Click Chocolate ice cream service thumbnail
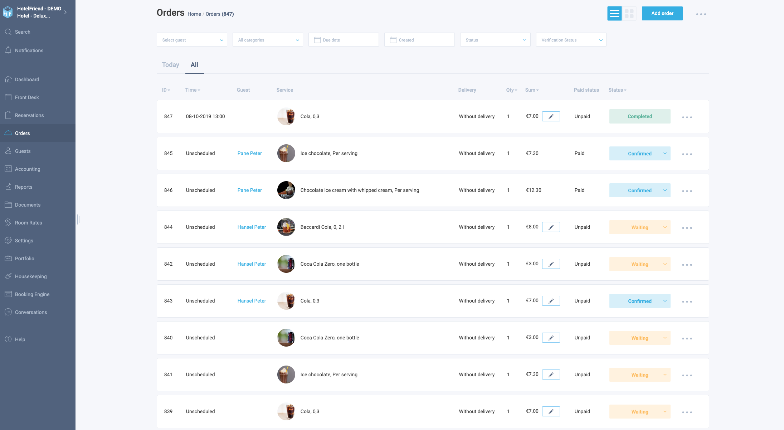Viewport: 784px width, 430px height. 286,190
